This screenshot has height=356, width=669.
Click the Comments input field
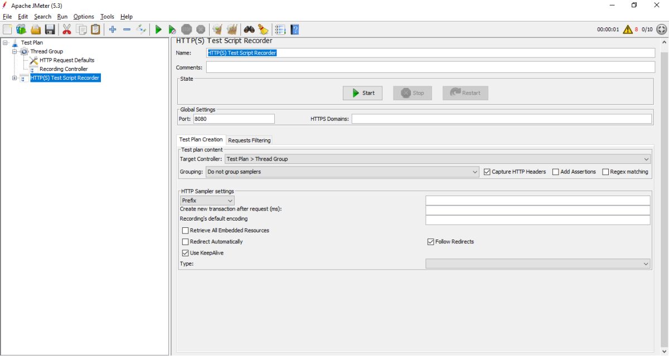(430, 67)
